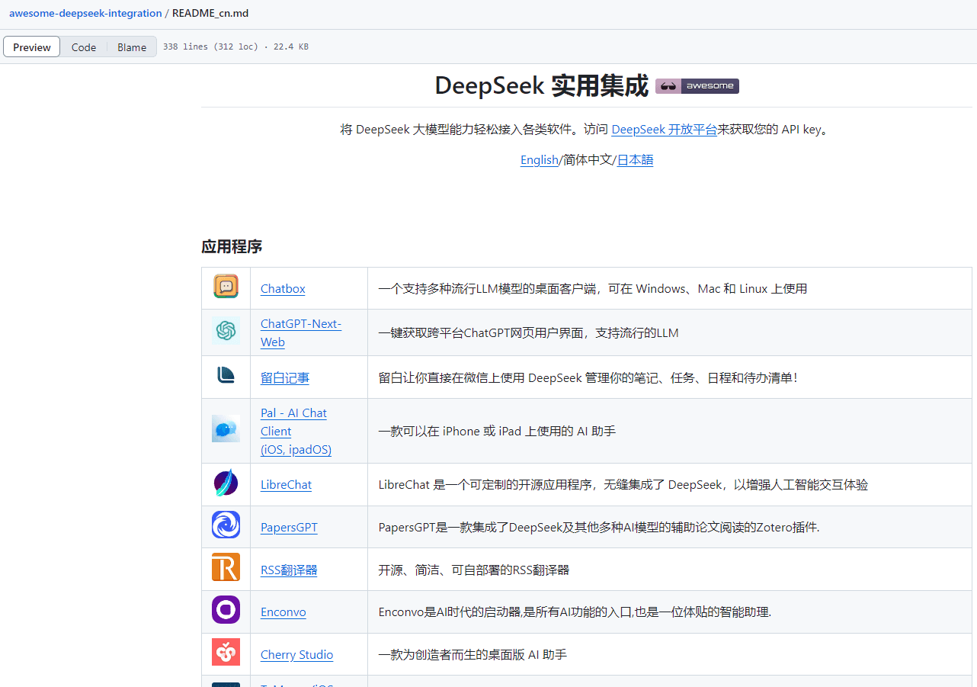Screen dimensions: 977x687
Task: Click the Enconvo description AI时代的启动器 text
Action: (575, 612)
